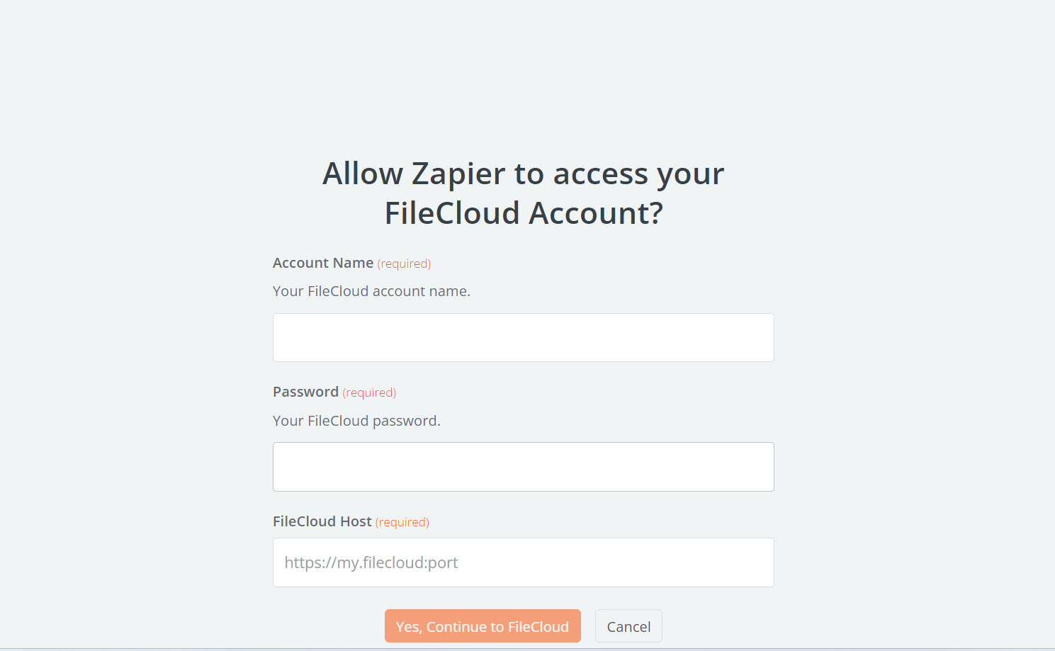Click the Password label
The width and height of the screenshot is (1055, 651).
(x=305, y=391)
